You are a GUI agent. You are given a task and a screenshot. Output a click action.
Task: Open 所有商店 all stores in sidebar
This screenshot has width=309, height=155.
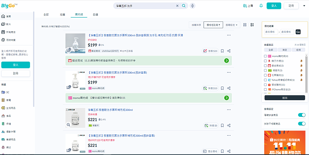[x=9, y=32]
